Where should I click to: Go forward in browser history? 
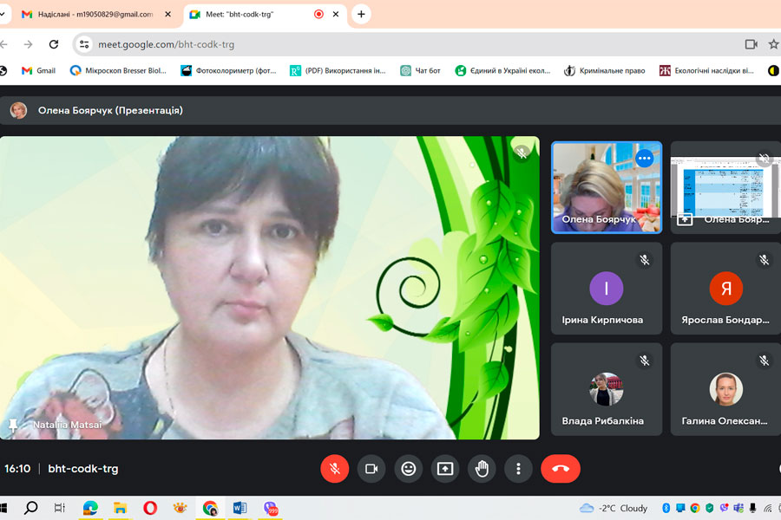point(28,44)
